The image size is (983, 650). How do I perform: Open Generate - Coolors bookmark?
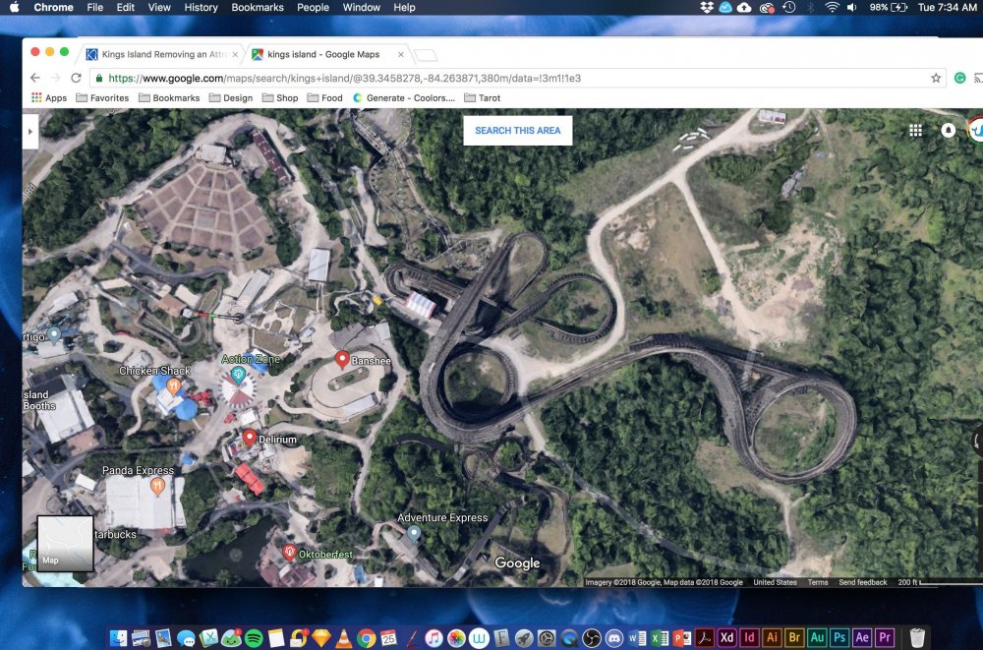(x=404, y=98)
